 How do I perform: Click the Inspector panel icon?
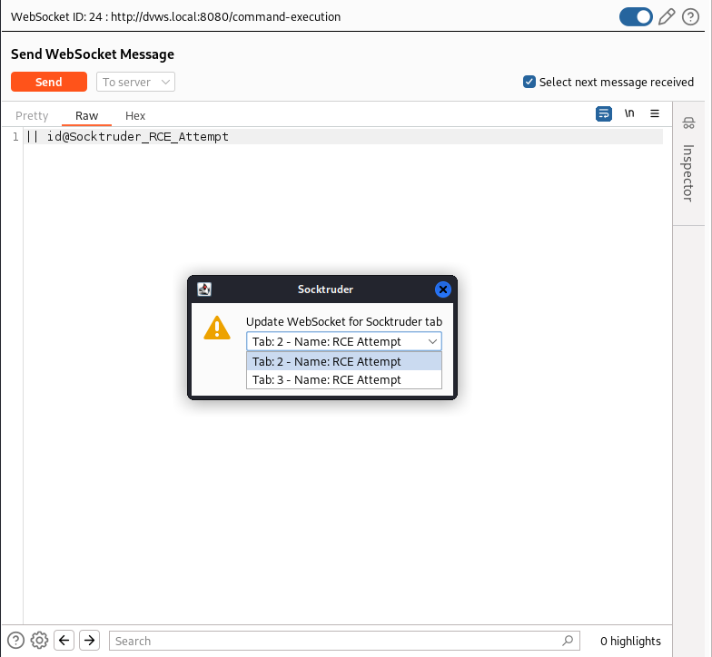[688, 123]
